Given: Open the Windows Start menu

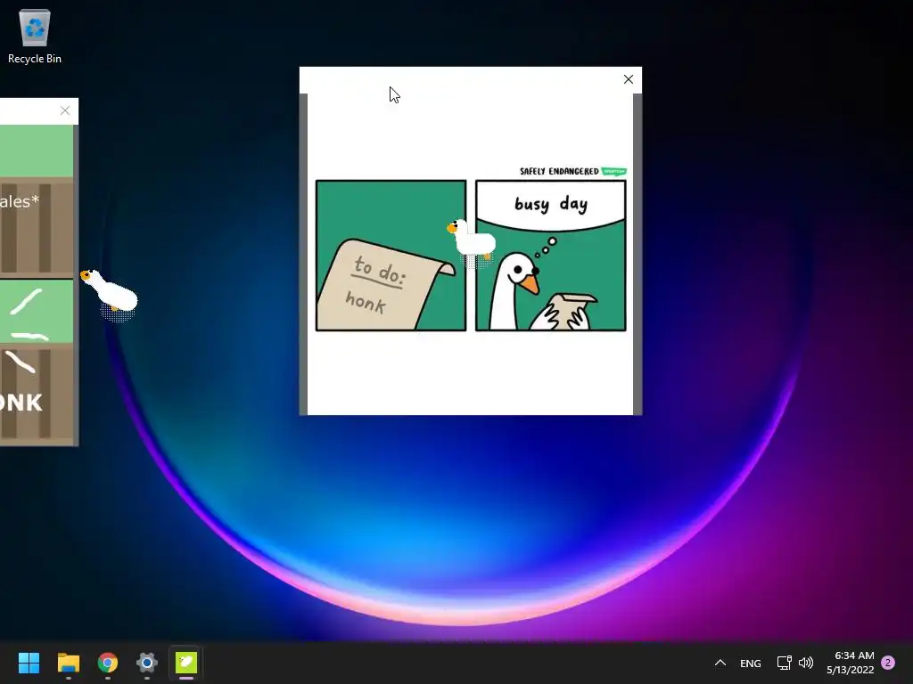Looking at the screenshot, I should click(29, 663).
